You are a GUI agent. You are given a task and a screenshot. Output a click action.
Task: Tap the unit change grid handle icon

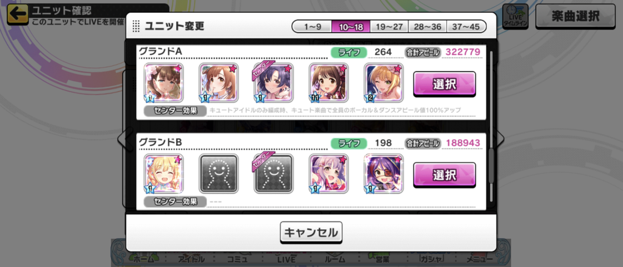(136, 26)
